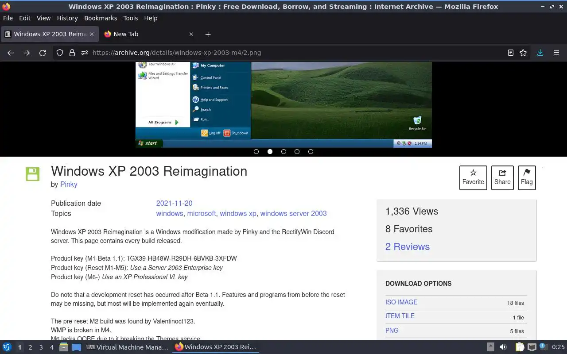This screenshot has width=567, height=354.
Task: Open the file manager taskbar launcher
Action: click(x=64, y=347)
